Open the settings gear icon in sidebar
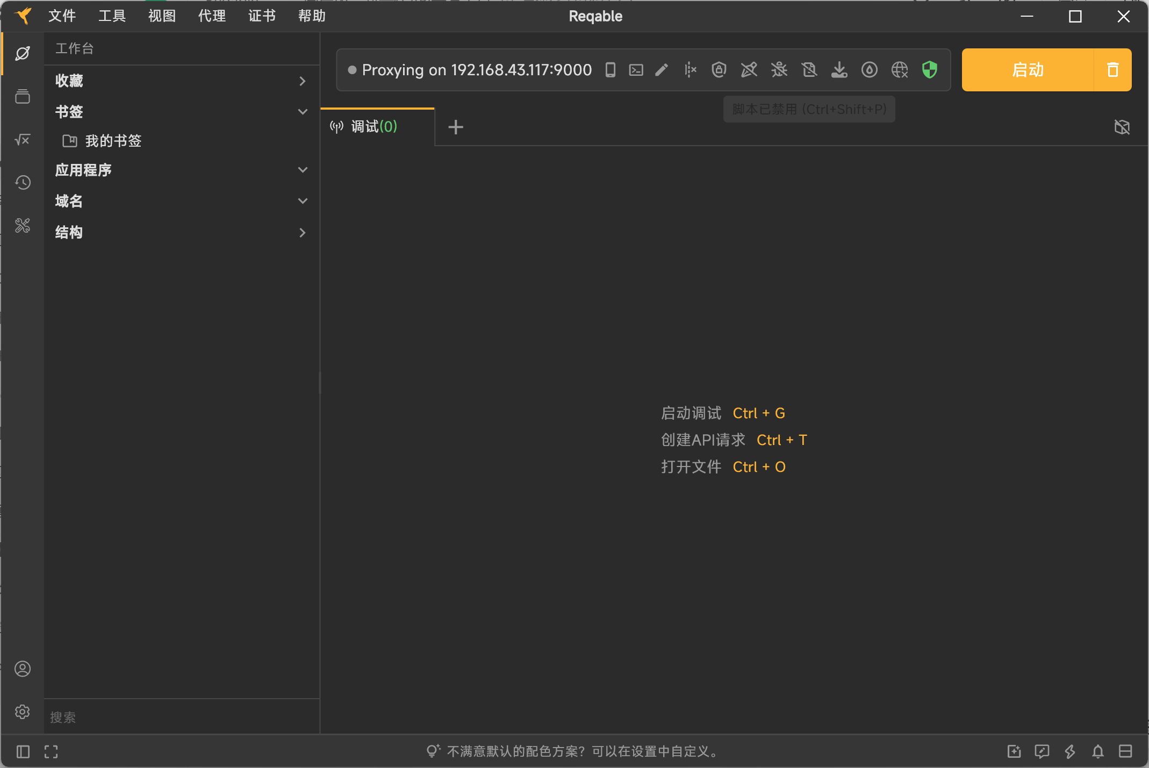The height and width of the screenshot is (768, 1149). pyautogui.click(x=23, y=712)
